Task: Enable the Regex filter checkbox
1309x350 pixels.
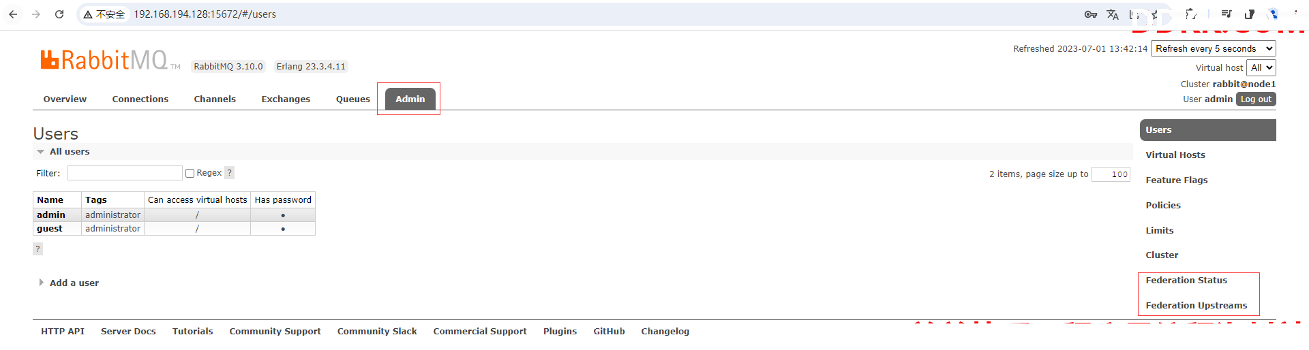Action: (x=190, y=174)
